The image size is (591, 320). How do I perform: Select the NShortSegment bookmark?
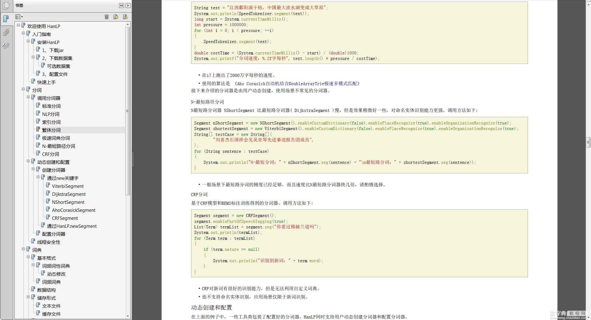[x=68, y=202]
